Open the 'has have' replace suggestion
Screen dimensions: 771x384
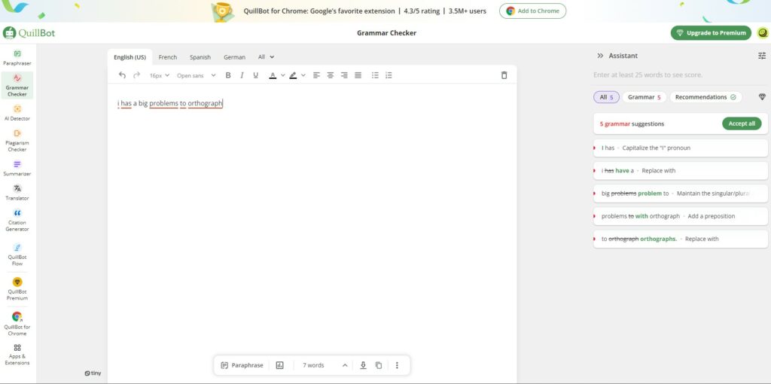click(681, 171)
